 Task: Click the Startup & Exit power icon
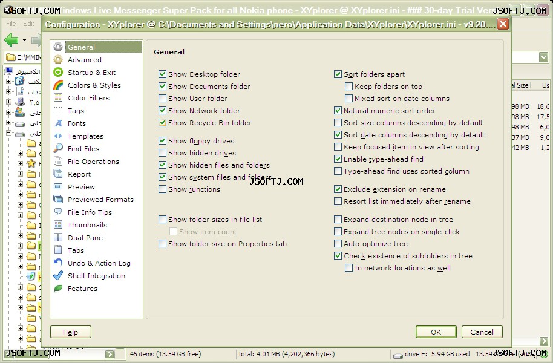(58, 73)
